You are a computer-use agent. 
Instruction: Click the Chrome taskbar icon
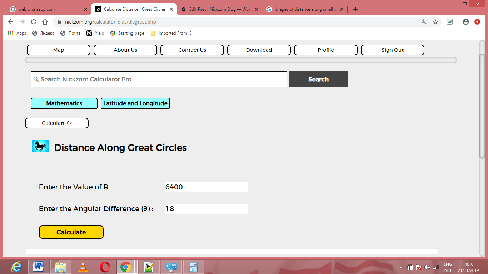(x=126, y=267)
